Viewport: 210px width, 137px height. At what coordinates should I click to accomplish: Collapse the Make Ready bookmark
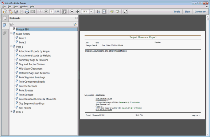coord(11,33)
